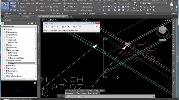Toggle the layer lock icon
This screenshot has width=179, height=100.
tap(146, 4)
